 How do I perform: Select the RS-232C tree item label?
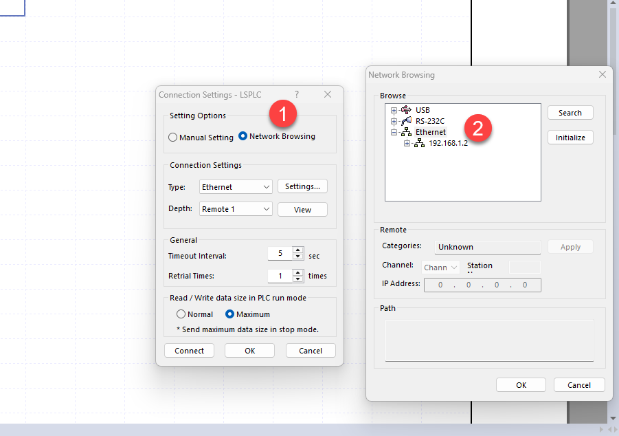click(430, 121)
